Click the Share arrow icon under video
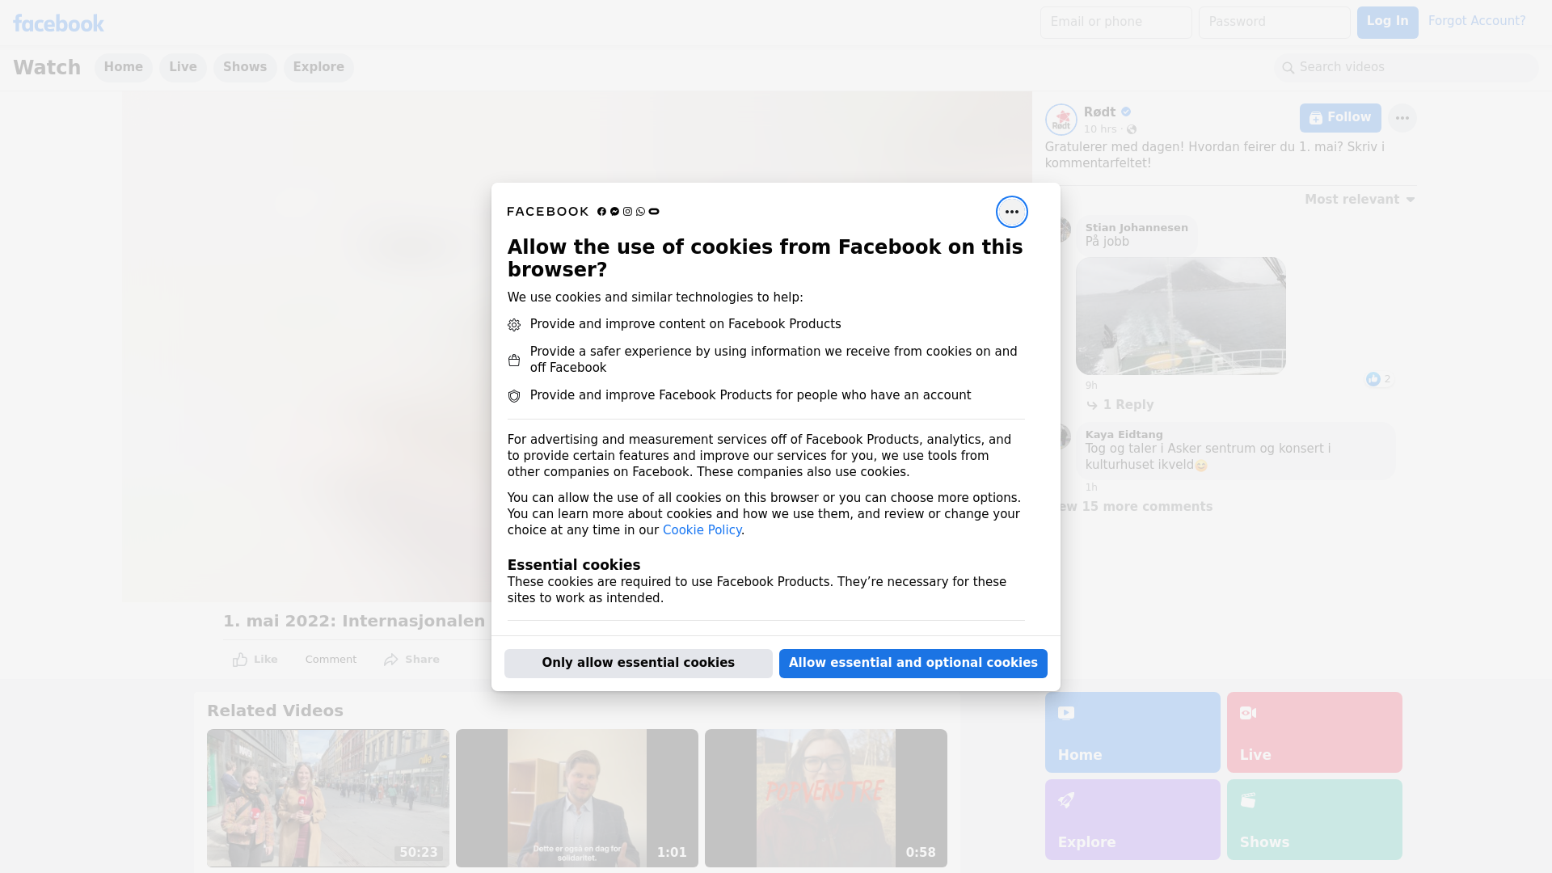 coord(391,660)
